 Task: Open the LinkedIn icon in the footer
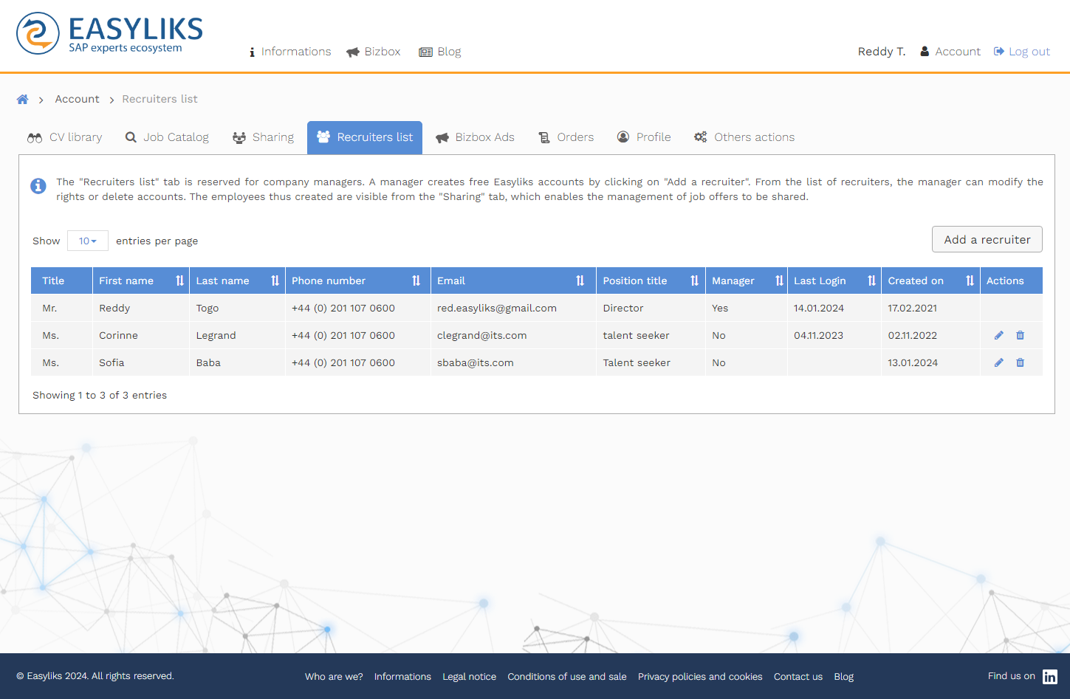pos(1049,676)
